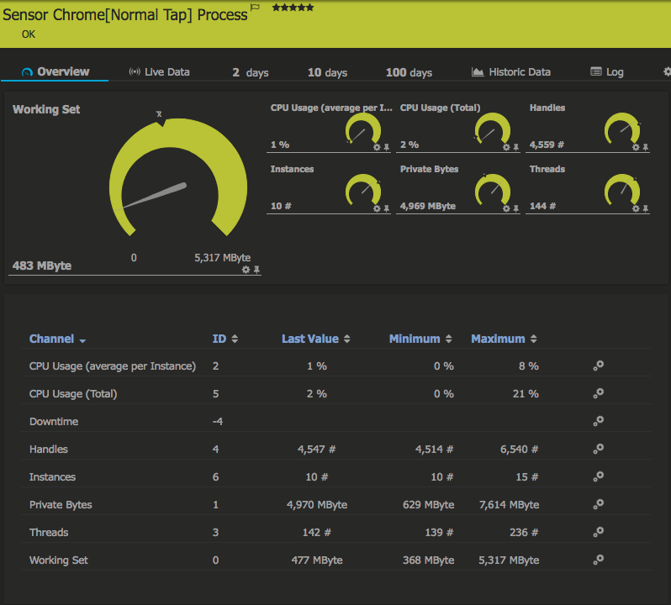Viewport: 671px width, 605px height.
Task: Open the 100 days tab
Action: click(409, 72)
